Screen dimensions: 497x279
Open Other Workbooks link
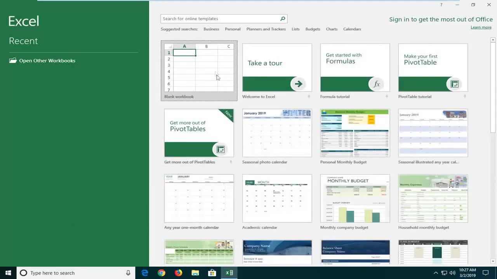coord(47,60)
